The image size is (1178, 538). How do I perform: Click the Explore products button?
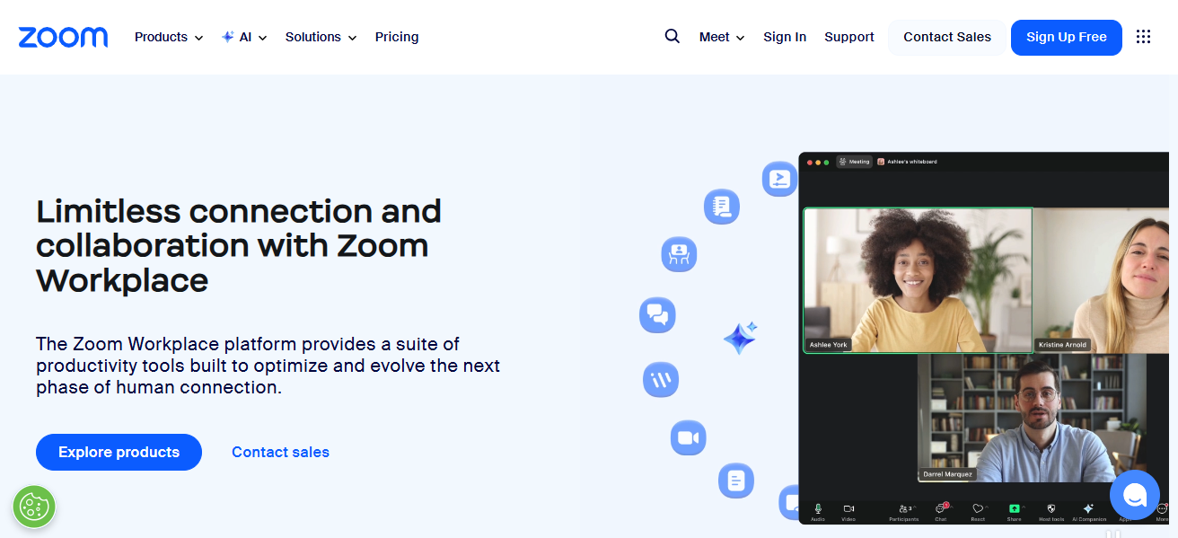(x=119, y=452)
